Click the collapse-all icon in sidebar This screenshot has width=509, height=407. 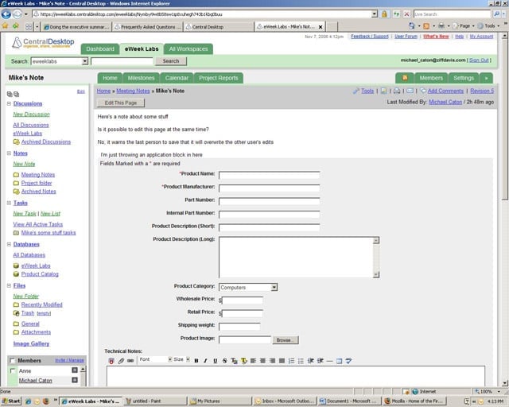click(x=16, y=94)
